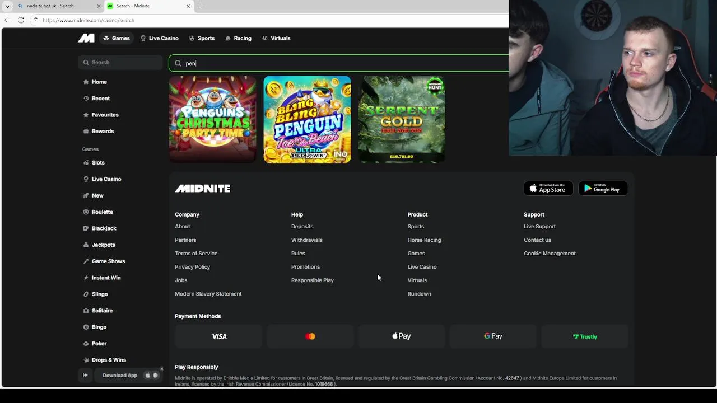Screen dimensions: 717x403
Task: Click the magnifier icon in the search bar
Action: coord(178,63)
